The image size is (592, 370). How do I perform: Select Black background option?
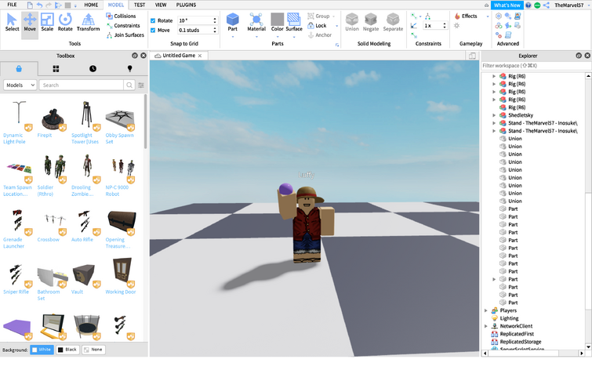[x=67, y=350]
